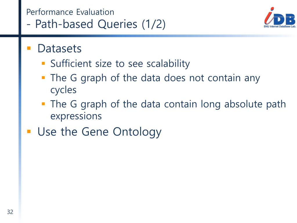This screenshot has width=297, height=223.
Task: Click the orange bullet beside Datasets
Action: [x=29, y=48]
